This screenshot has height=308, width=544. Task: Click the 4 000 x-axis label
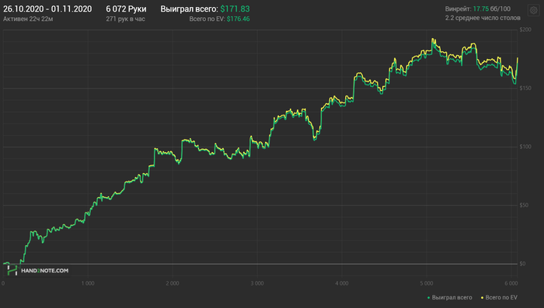(342, 284)
